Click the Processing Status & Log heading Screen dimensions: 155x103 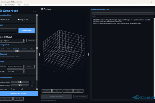100,9
